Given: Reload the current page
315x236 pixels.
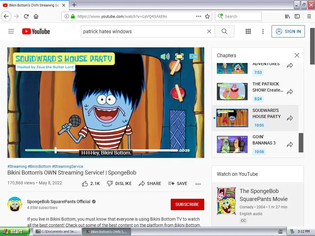Looking at the screenshot, I should (x=26, y=16).
